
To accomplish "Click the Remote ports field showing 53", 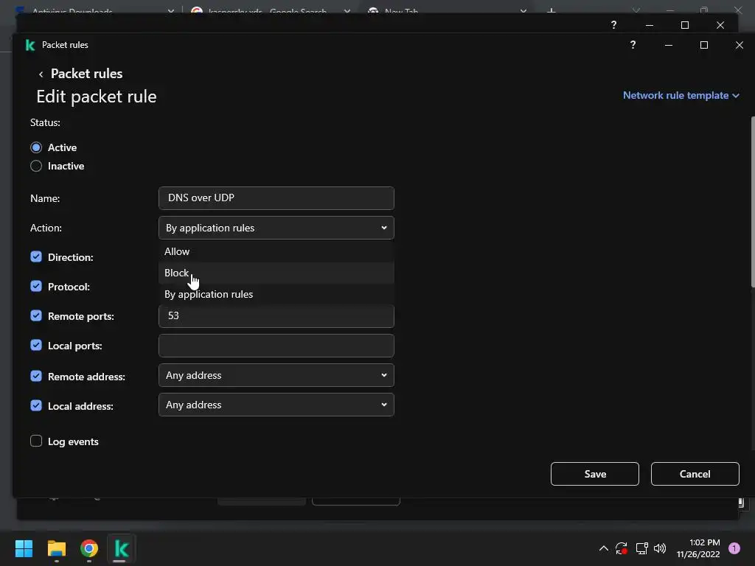I will pyautogui.click(x=276, y=316).
